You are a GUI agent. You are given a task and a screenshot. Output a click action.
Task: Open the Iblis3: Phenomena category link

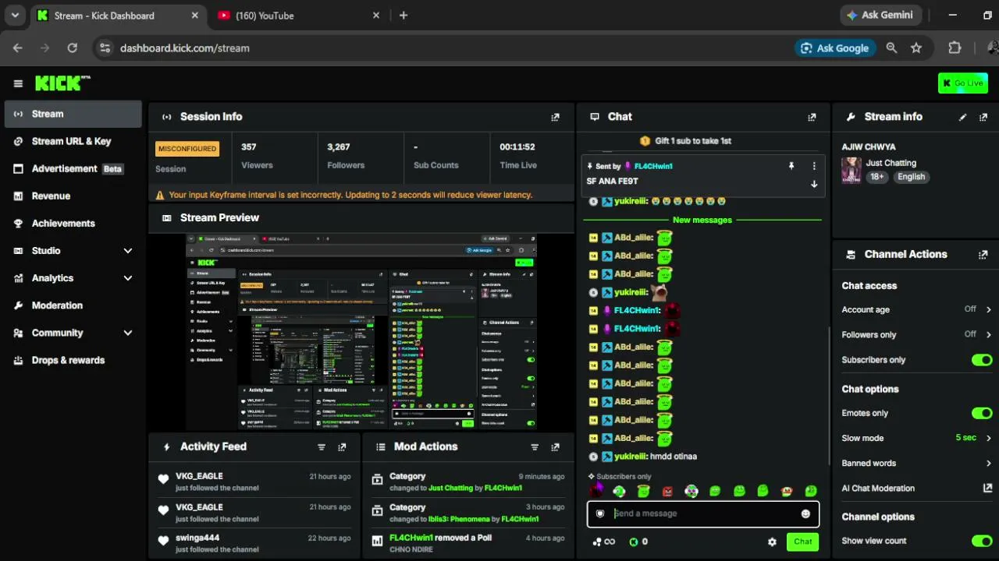point(460,520)
